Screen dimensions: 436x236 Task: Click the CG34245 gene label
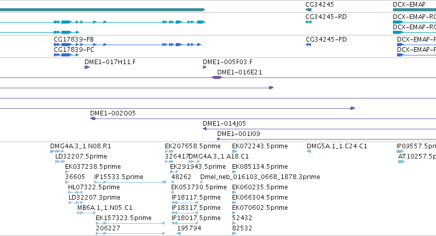pyautogui.click(x=320, y=5)
